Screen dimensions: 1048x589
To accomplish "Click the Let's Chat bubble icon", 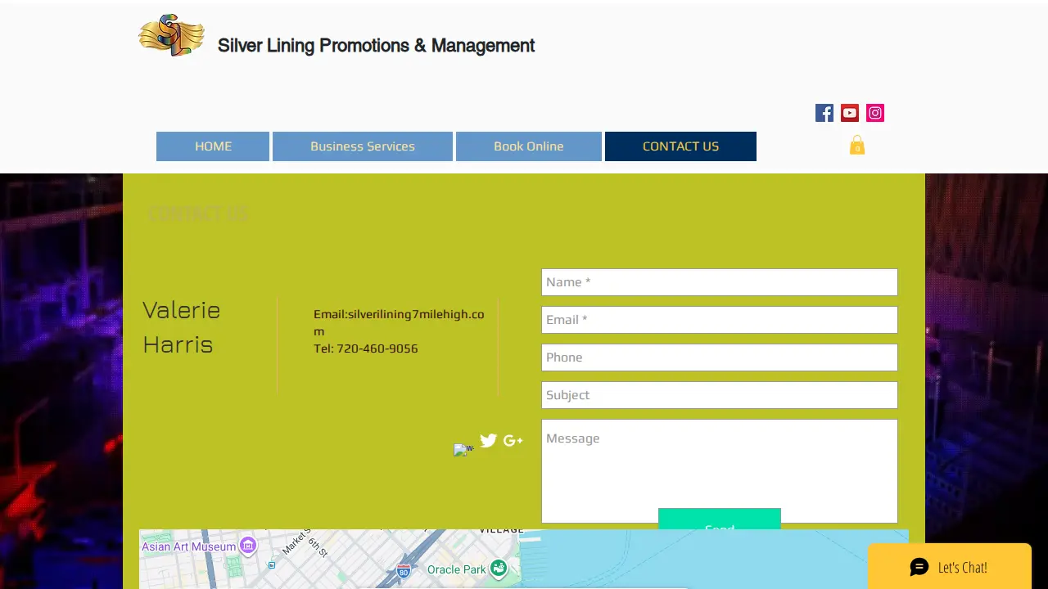I will [919, 567].
